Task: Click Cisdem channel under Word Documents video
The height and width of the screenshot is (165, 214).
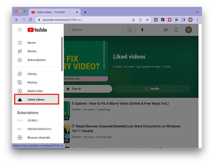Action: pos(76,137)
